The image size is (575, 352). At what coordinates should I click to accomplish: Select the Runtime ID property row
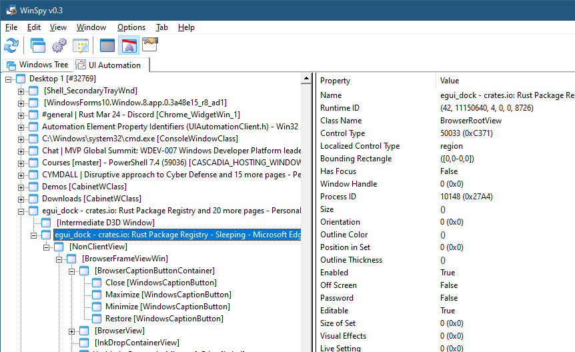click(446, 108)
